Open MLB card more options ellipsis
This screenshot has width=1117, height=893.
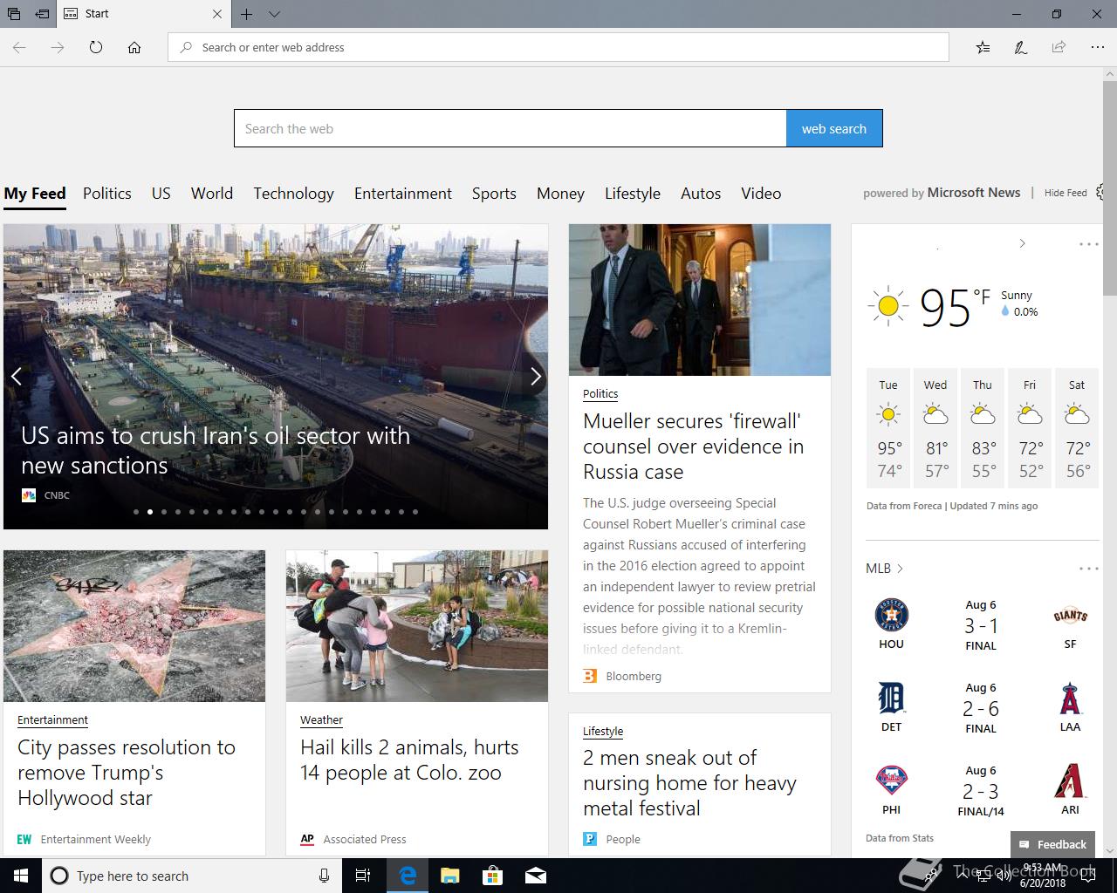click(1088, 569)
